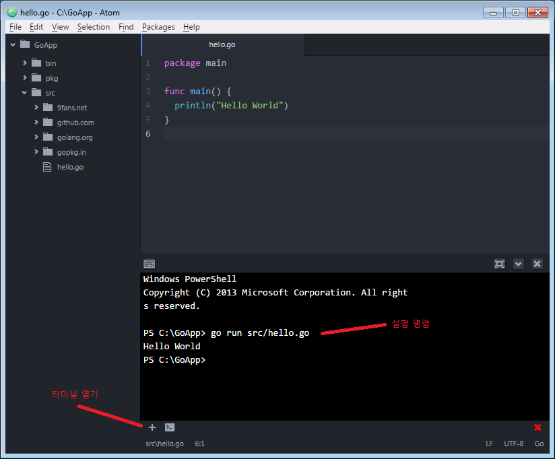Expand the github.com folder
The image size is (555, 459).
click(37, 122)
